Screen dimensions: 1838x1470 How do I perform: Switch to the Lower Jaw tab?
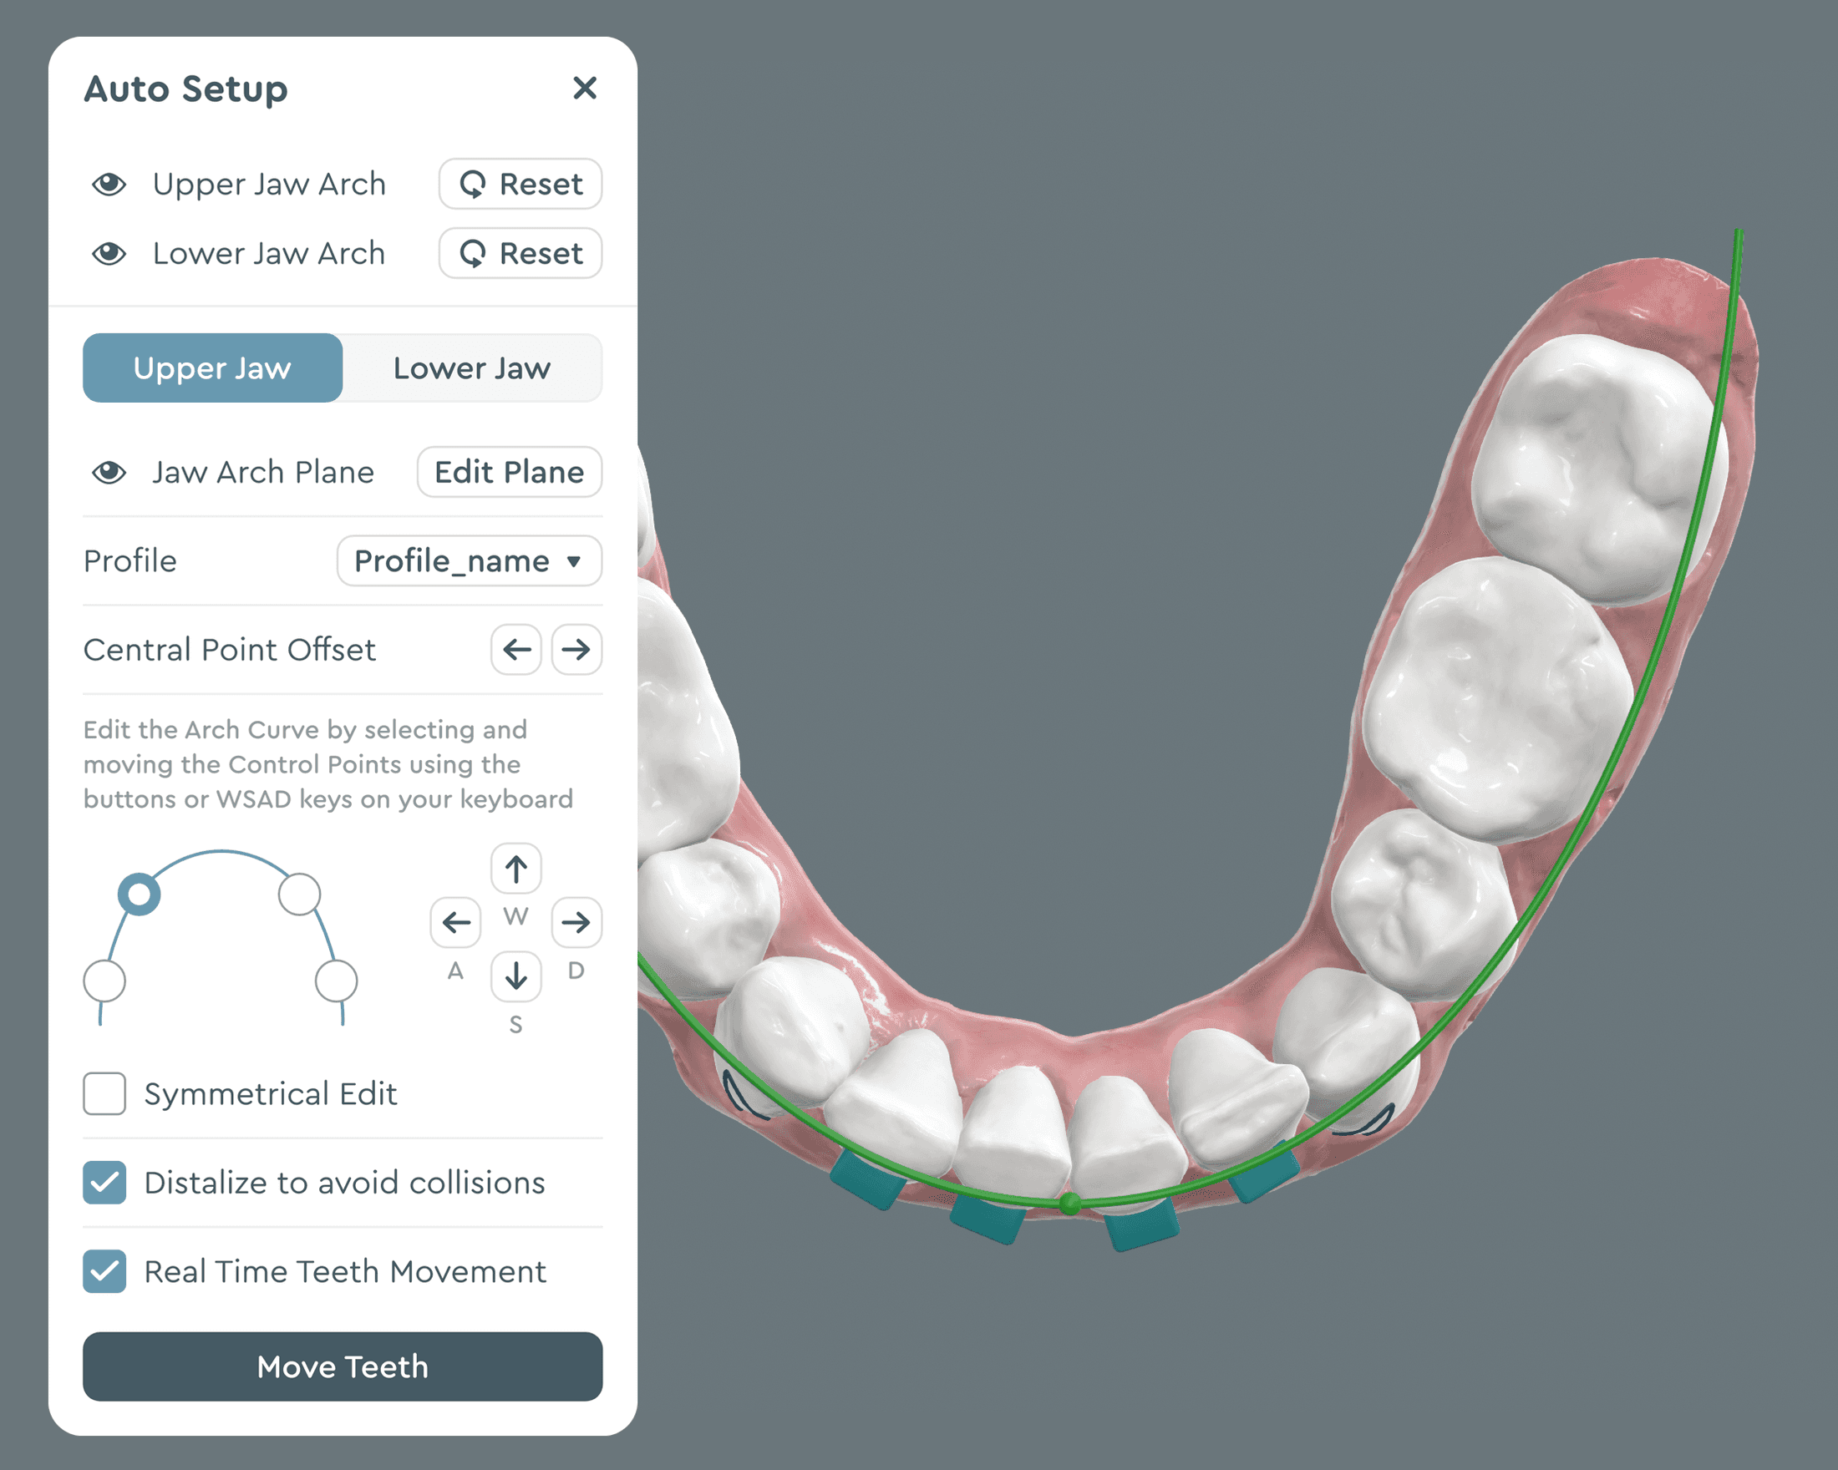point(472,368)
